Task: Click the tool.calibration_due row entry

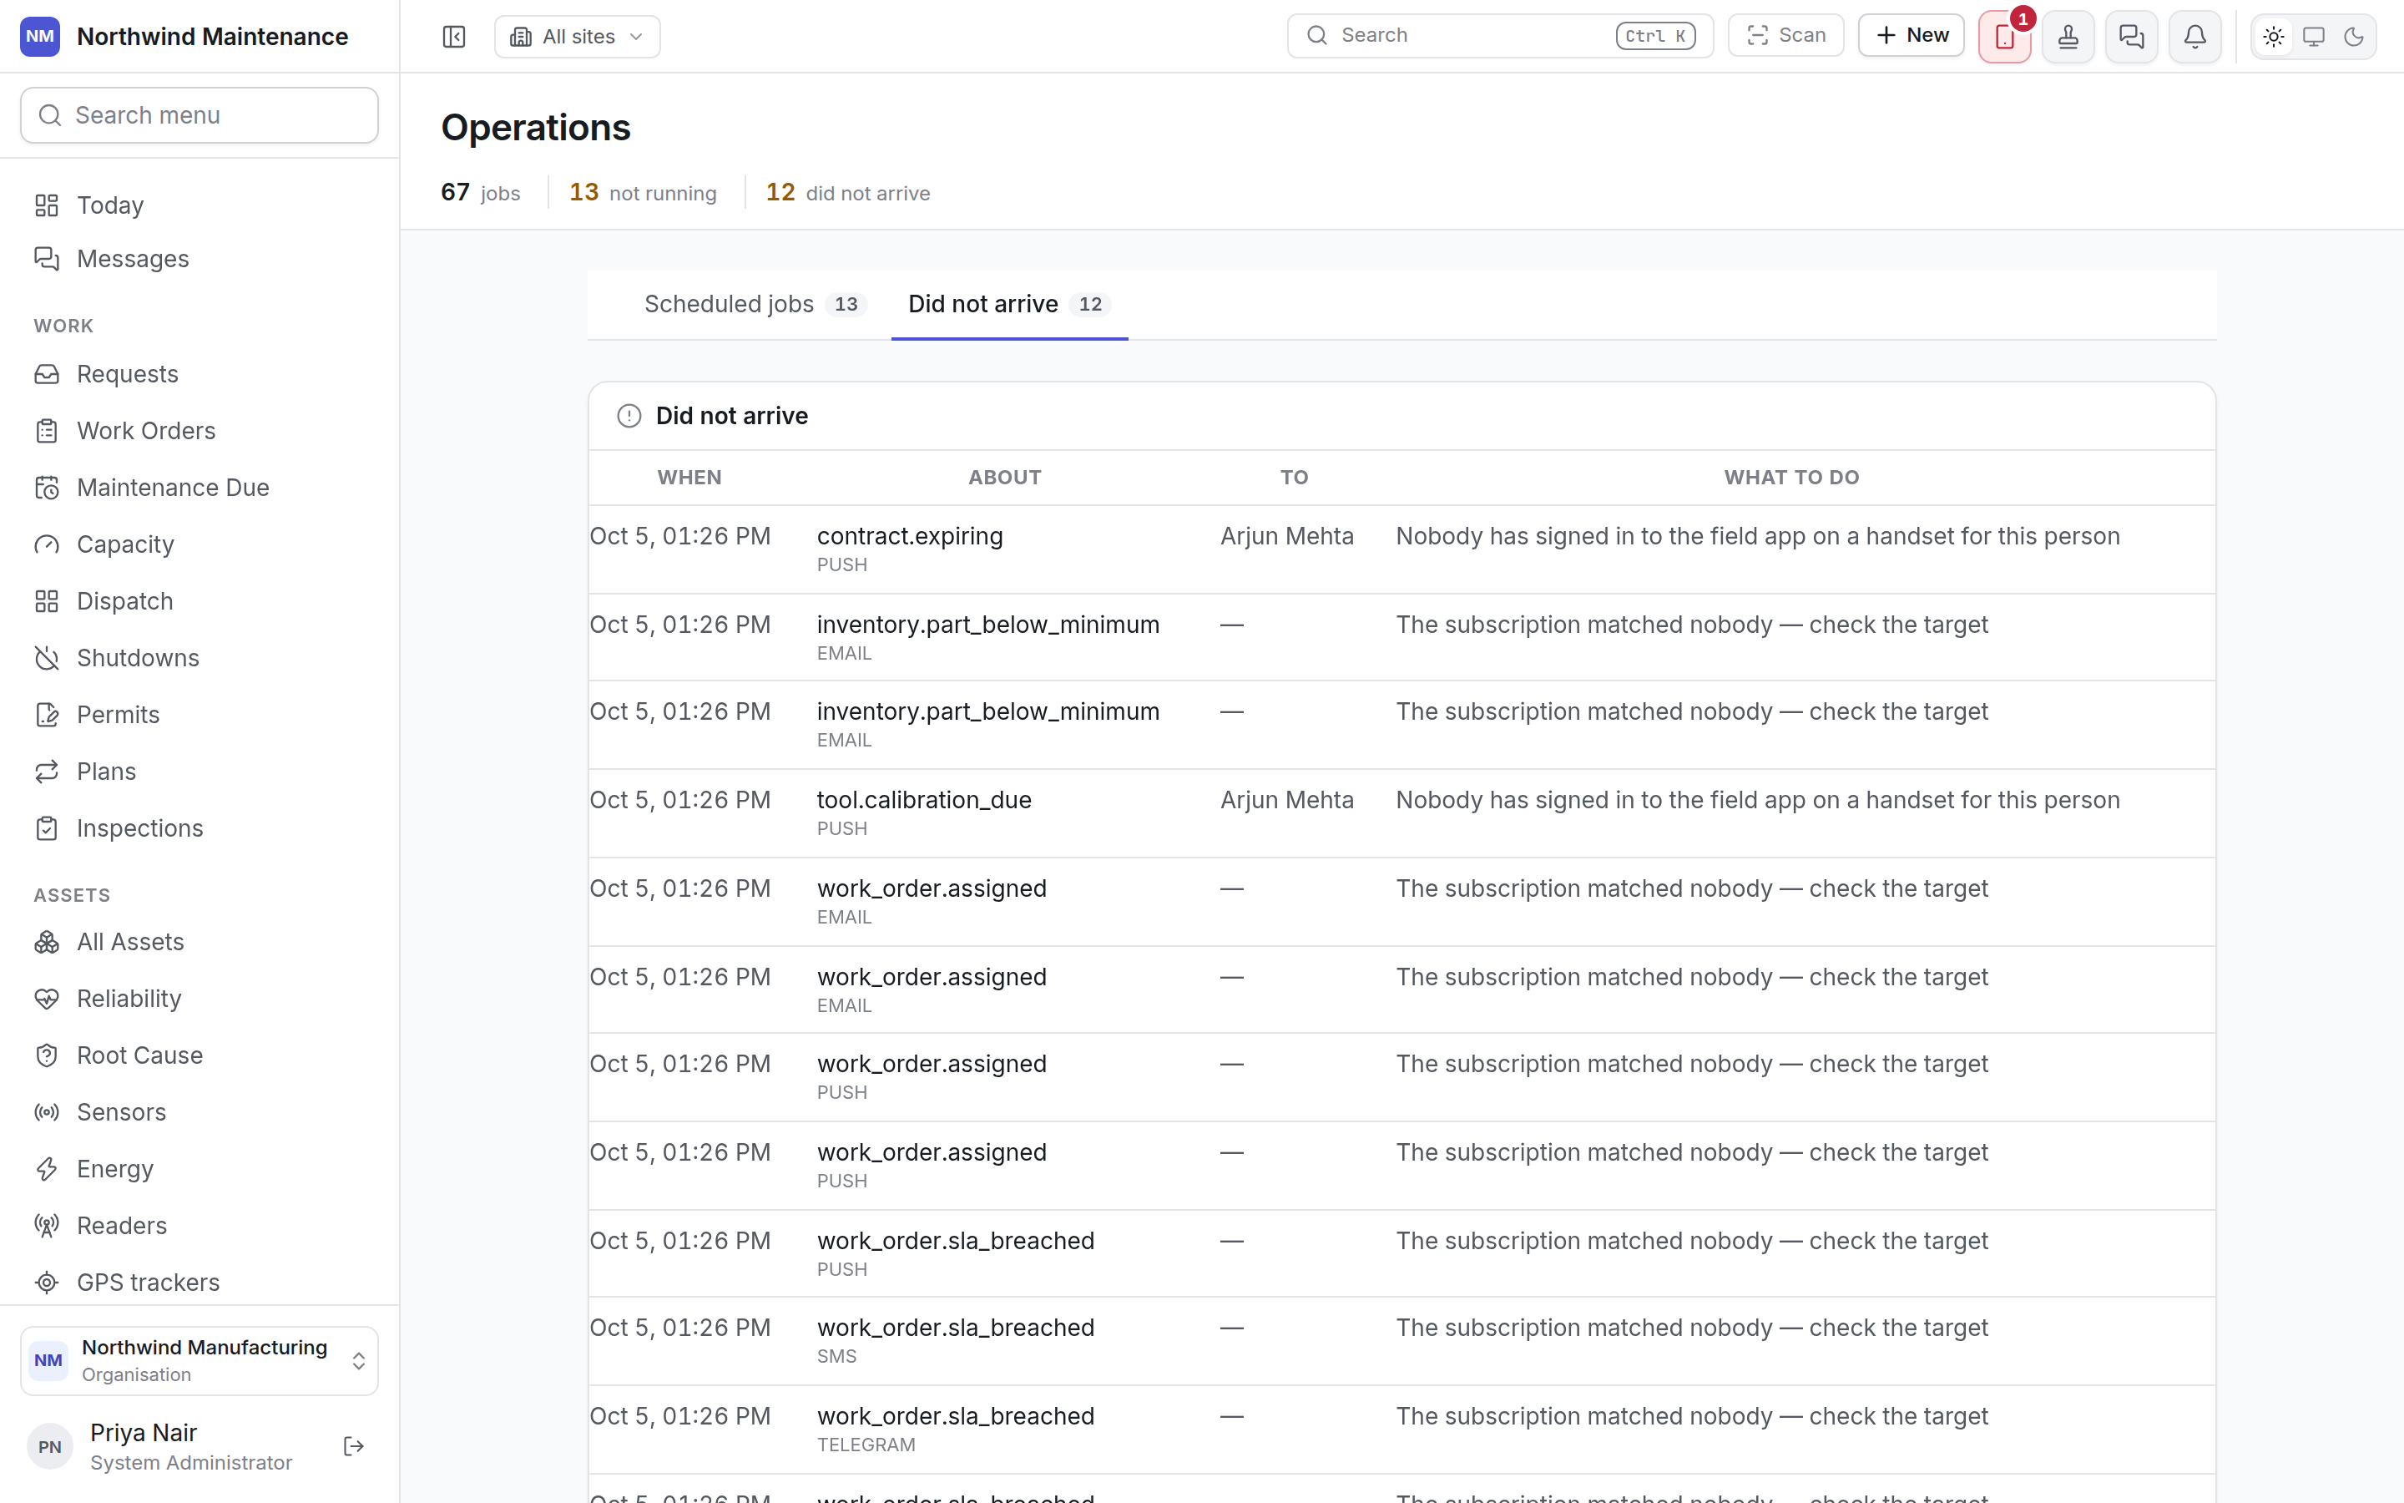Action: 1401,813
